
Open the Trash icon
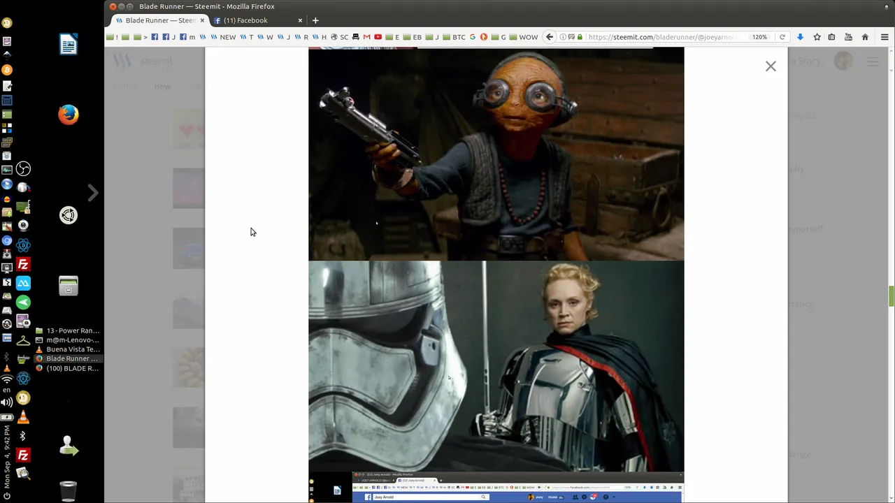(68, 490)
